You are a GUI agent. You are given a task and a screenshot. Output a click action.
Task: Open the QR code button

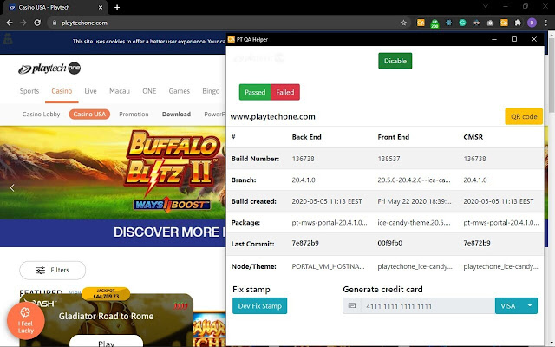524,116
